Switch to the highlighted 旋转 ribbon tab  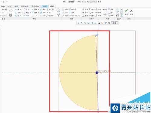pos(45,6)
